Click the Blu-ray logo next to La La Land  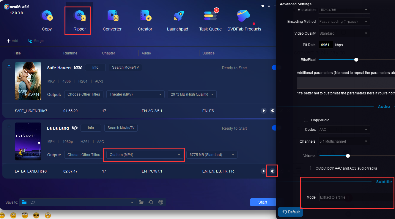[x=75, y=128]
